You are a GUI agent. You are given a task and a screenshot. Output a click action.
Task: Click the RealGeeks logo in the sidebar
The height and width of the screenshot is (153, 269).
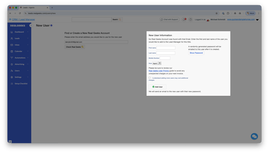18,26
